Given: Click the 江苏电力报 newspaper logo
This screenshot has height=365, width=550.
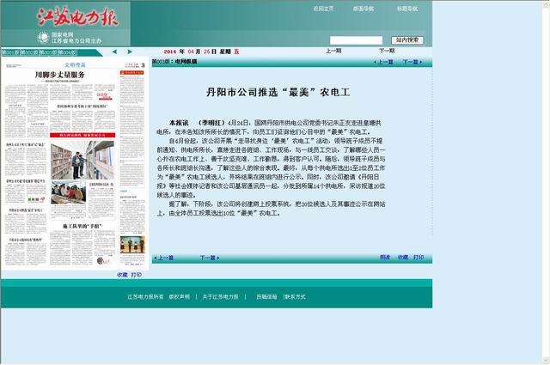Looking at the screenshot, I should coord(76,17).
